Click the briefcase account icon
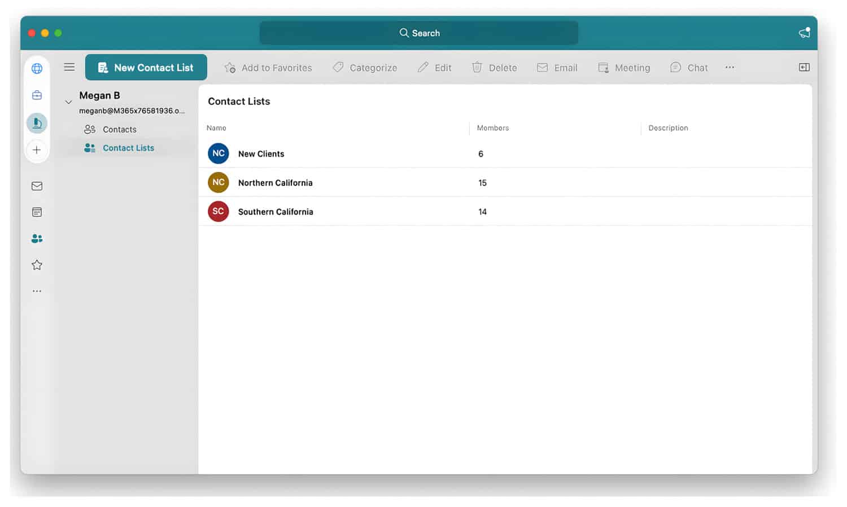The height and width of the screenshot is (507, 847). point(37,95)
